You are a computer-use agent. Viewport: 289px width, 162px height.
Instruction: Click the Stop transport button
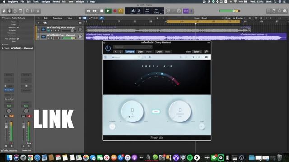pos(101,11)
